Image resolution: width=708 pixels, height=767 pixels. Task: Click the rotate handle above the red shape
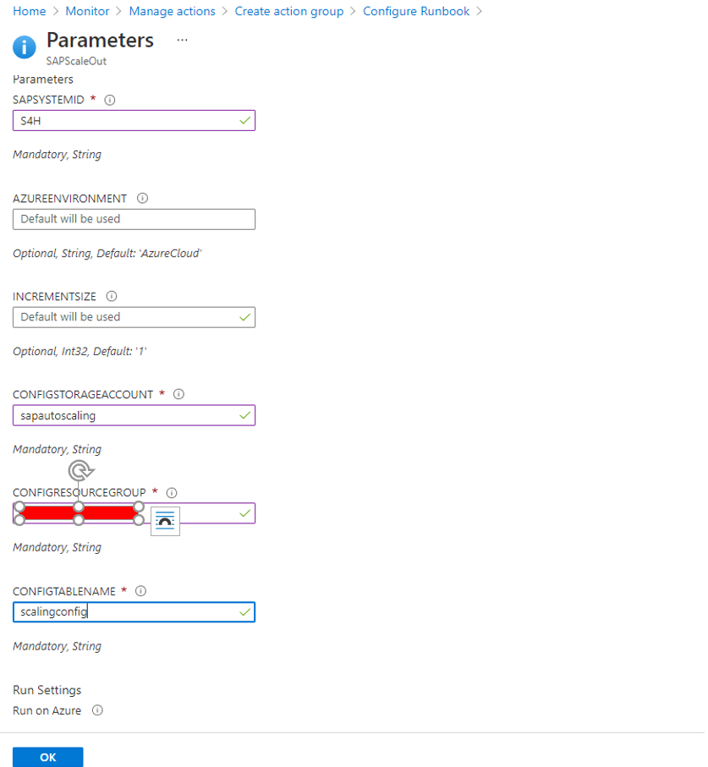80,471
